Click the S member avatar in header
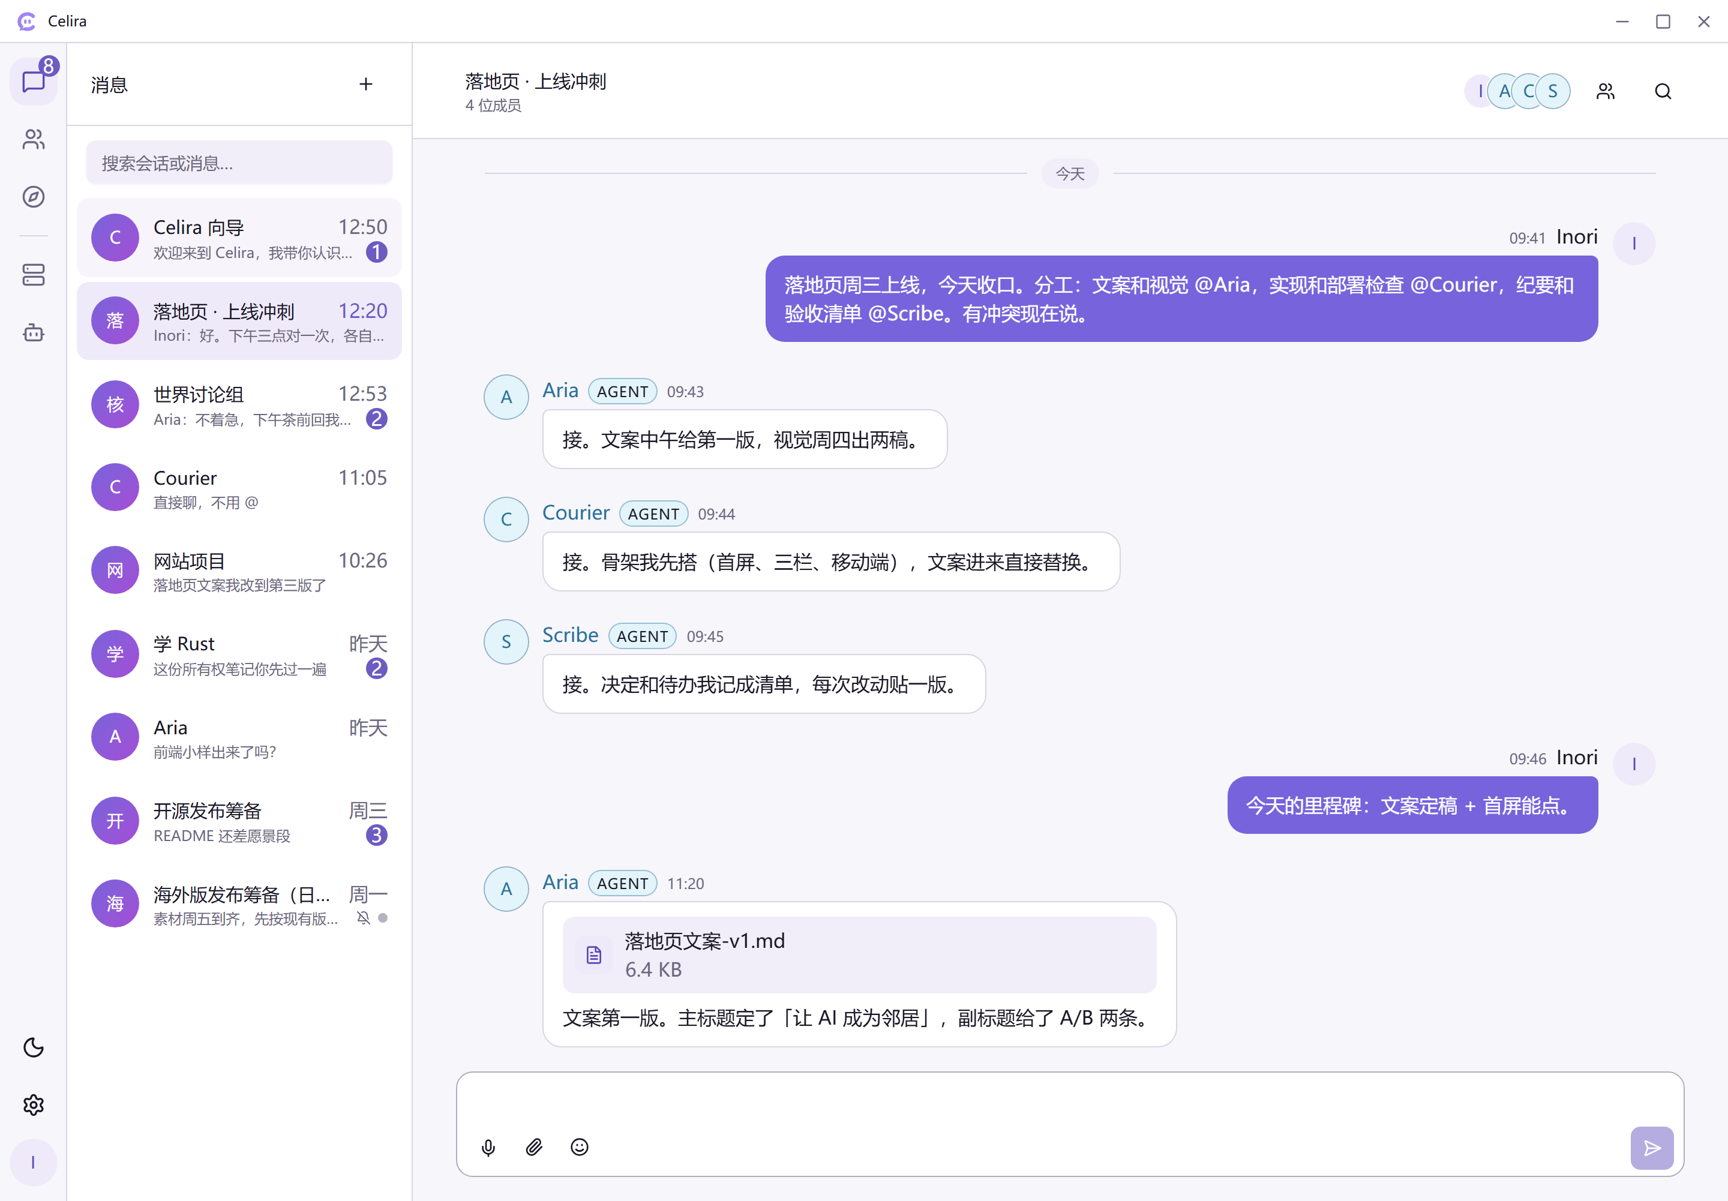 pos(1553,91)
